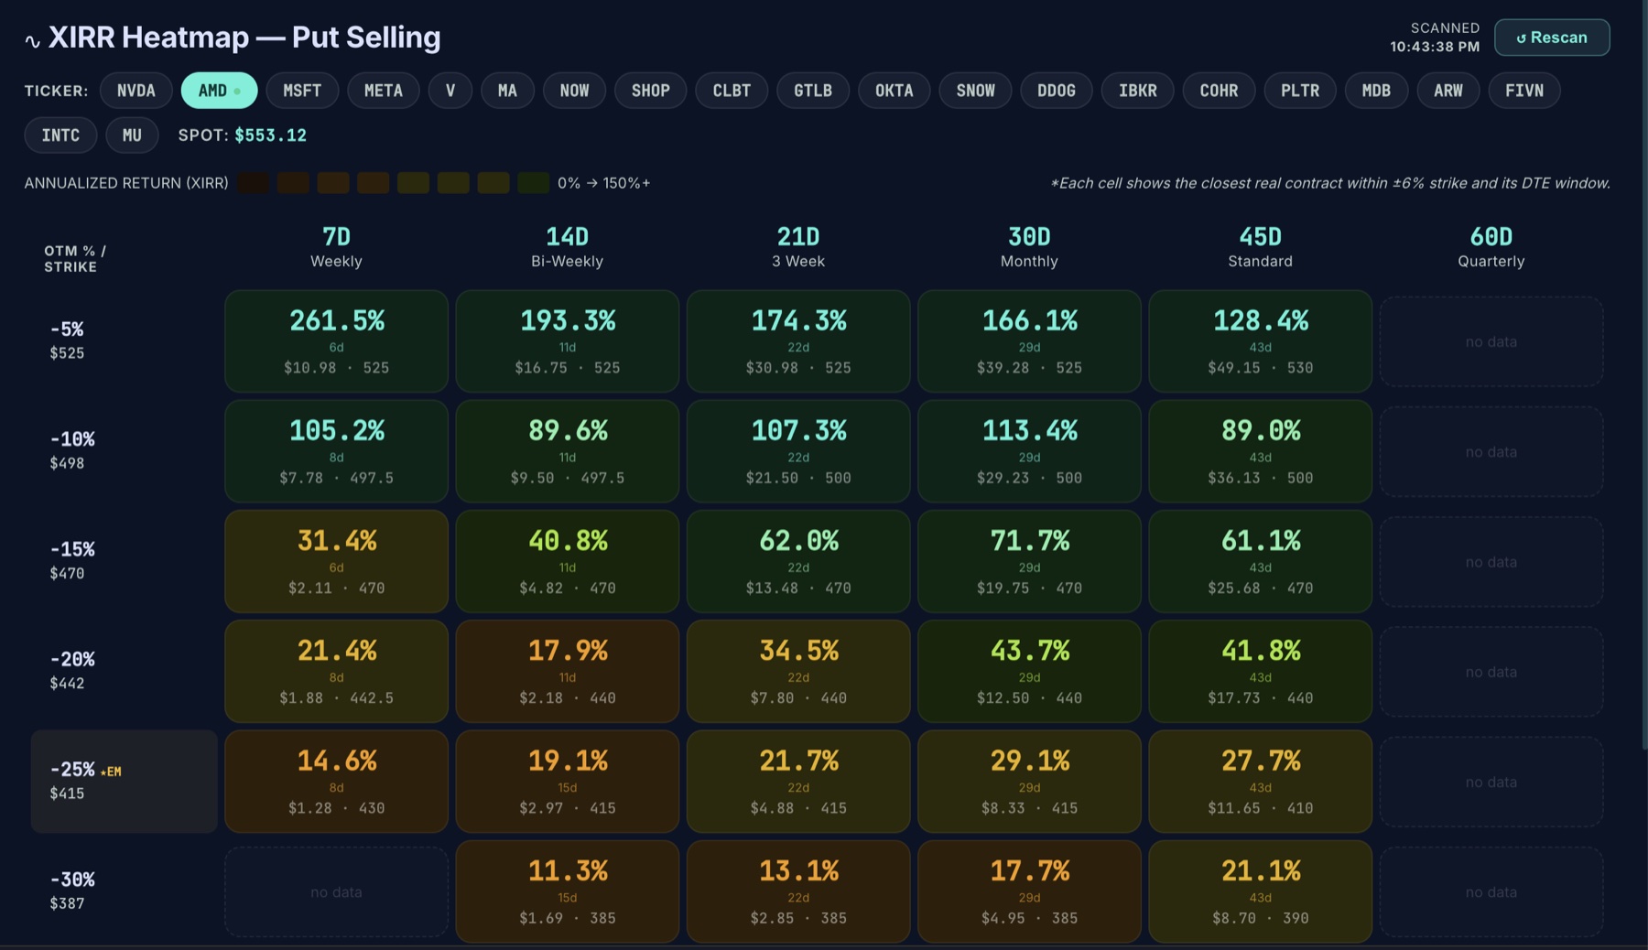Screen dimensions: 1648x950
Task: Open the 11.3% cell
Action: [568, 891]
